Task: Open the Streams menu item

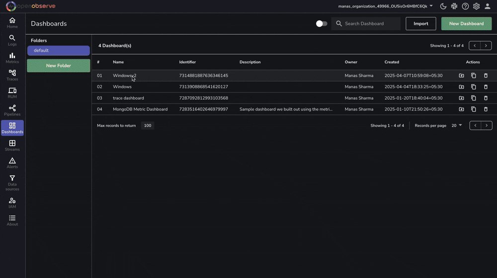Action: 12,146
